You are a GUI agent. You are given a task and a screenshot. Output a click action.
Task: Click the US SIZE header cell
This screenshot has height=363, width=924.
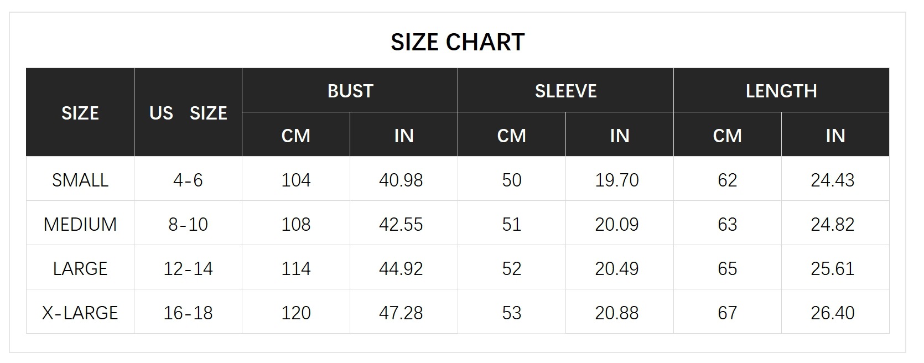click(x=188, y=113)
